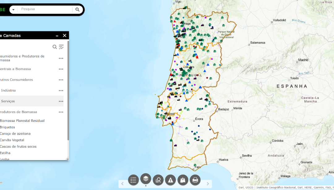Viewport: 334px width, 190px height.
Task: Click the magnifier in the Camadas panel
Action: 54,47
